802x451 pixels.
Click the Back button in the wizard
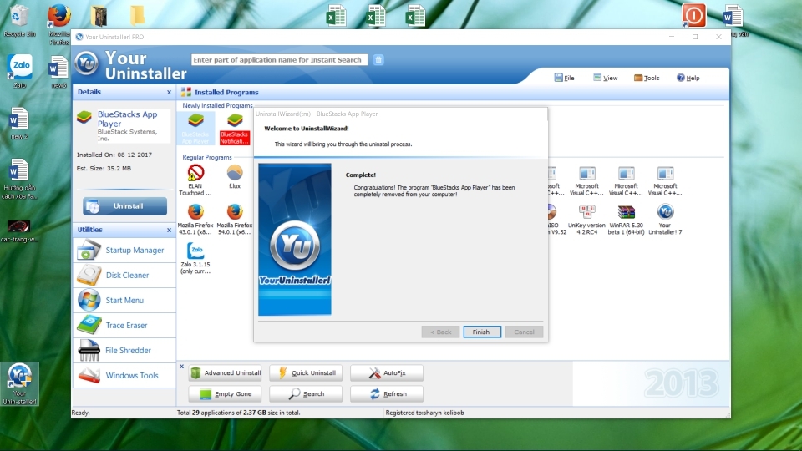coord(440,332)
